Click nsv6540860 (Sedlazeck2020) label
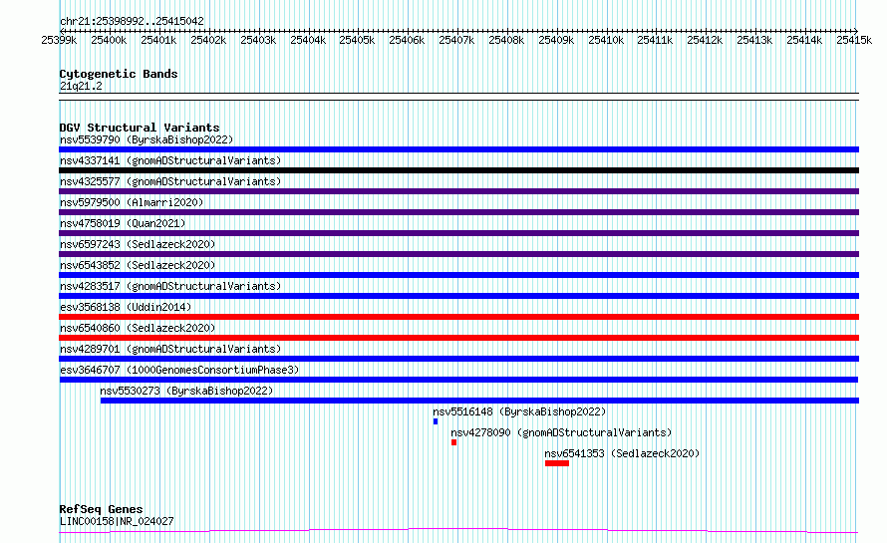Image resolution: width=887 pixels, height=543 pixels. point(138,328)
